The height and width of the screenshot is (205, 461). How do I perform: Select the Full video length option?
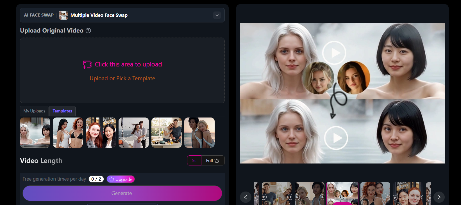pos(213,161)
